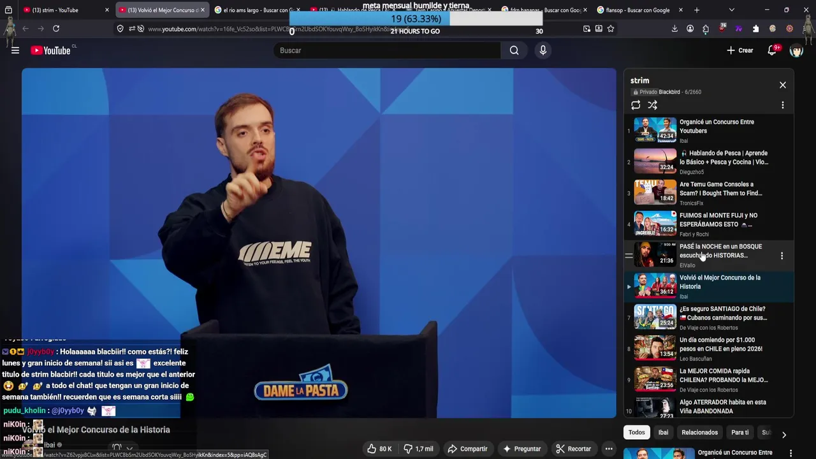Image resolution: width=816 pixels, height=459 pixels.
Task: Open the white puzzle-piece extensions icon
Action: [x=755, y=29]
